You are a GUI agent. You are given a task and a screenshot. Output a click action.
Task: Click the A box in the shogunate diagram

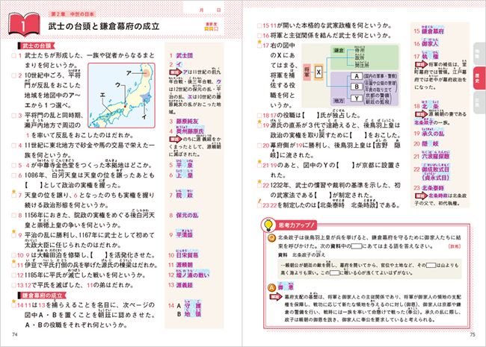[x=357, y=76]
